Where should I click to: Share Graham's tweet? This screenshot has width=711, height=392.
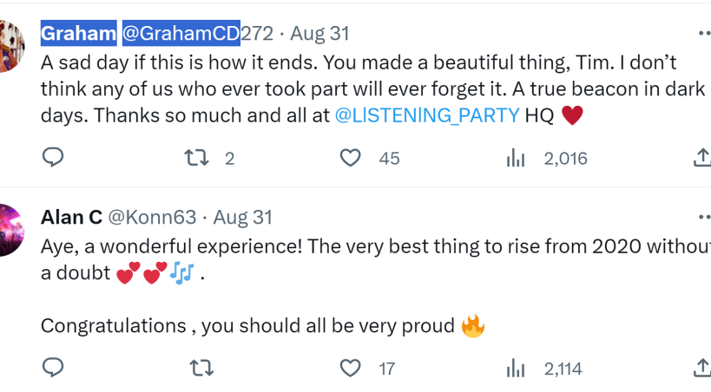tap(702, 158)
